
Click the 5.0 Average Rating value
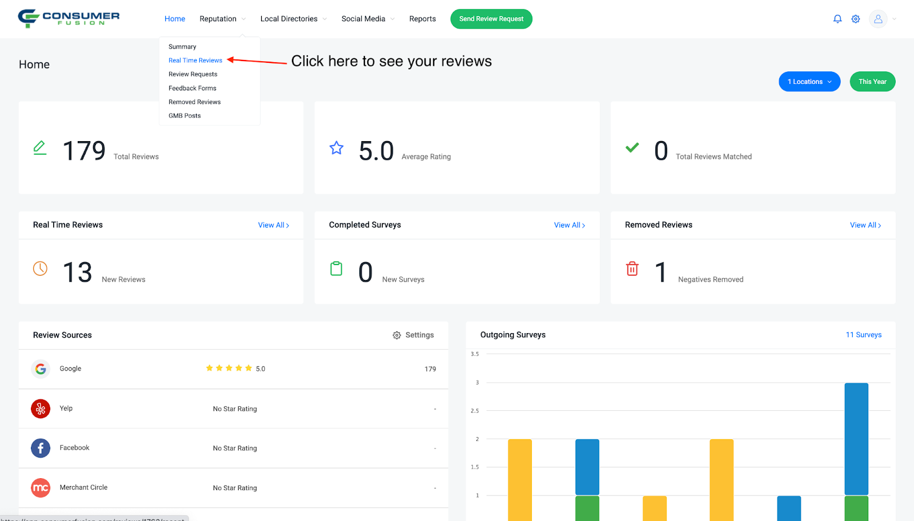tap(376, 151)
